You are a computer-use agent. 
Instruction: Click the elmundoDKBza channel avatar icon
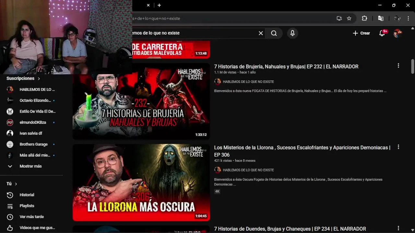[x=10, y=122]
